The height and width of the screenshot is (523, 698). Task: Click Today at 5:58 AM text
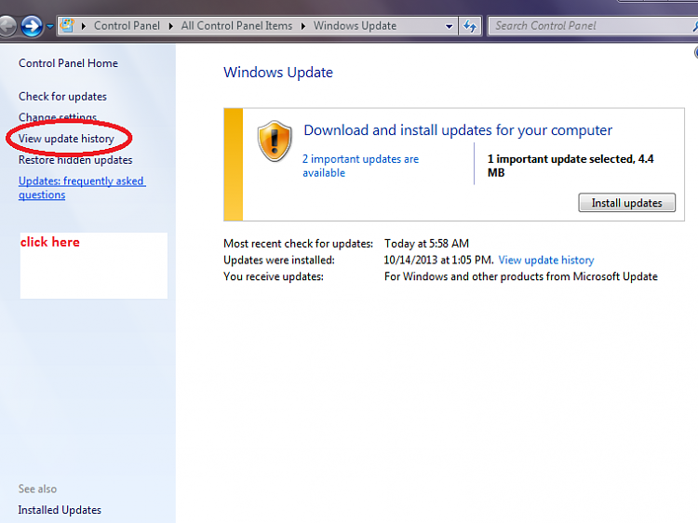coord(426,244)
